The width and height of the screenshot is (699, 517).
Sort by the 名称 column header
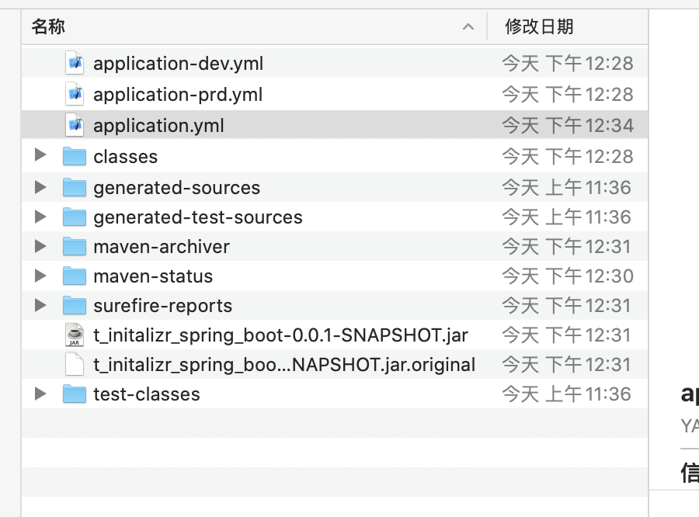coord(48,27)
